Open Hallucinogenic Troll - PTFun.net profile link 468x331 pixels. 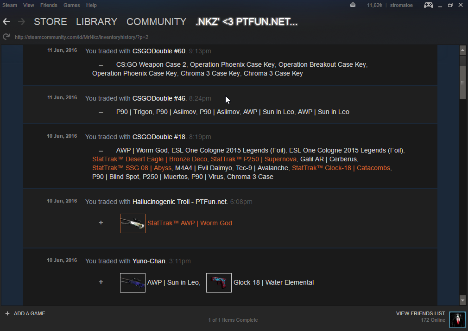tap(179, 202)
